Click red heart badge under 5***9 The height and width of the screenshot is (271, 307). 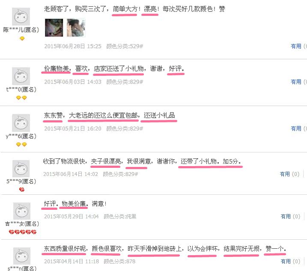click(22, 190)
